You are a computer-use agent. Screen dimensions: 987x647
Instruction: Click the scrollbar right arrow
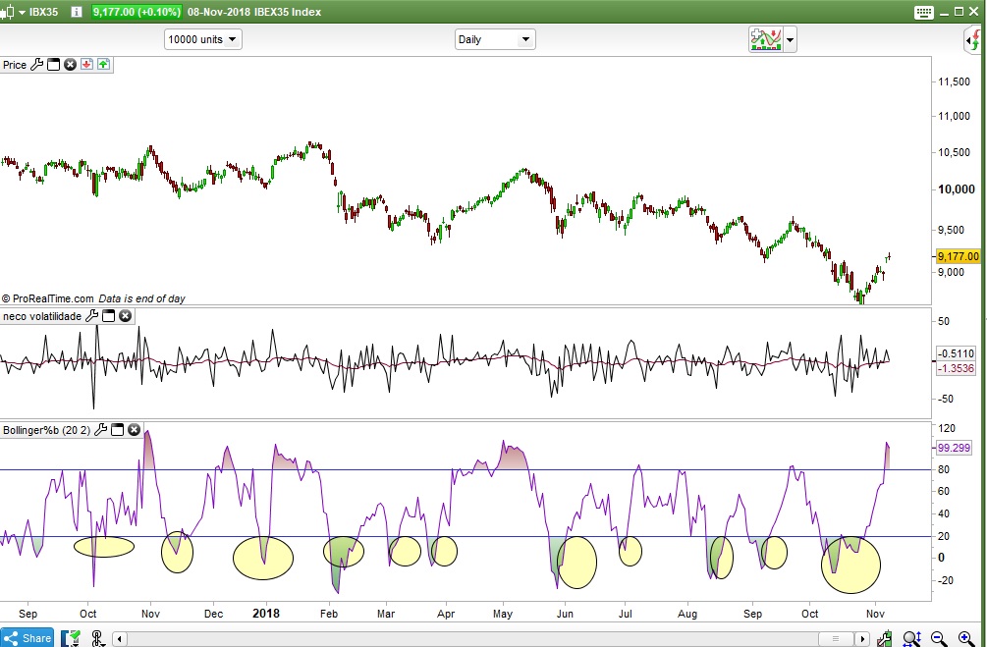863,639
